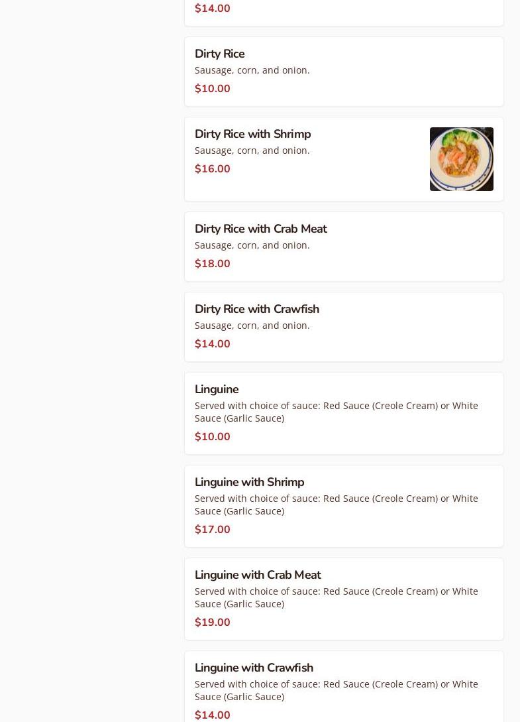Image resolution: width=520 pixels, height=722 pixels.
Task: Open the Dirty Rice menu item
Action: 219,54
